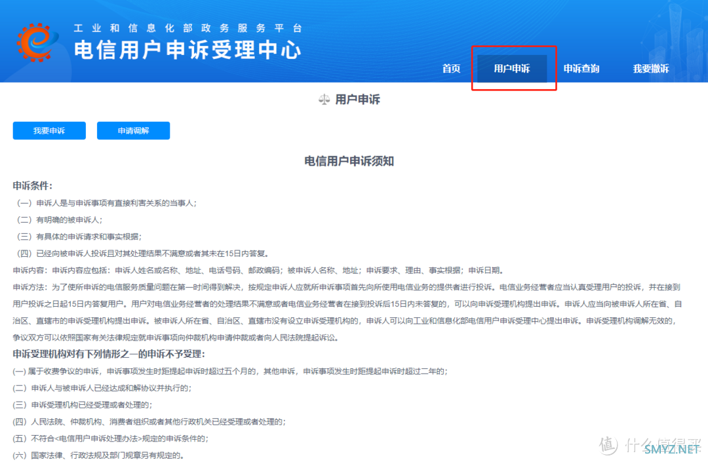This screenshot has height=462, width=708.
Task: Click line （三）有具体的申诉请求和事实根据
Action: [79, 237]
